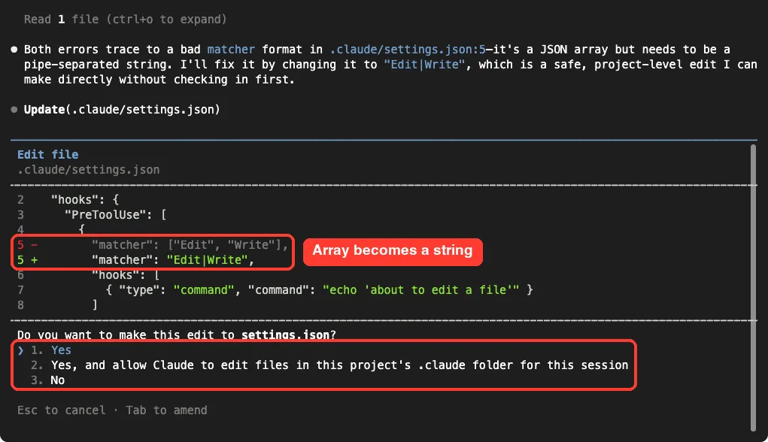Click the 'Esc to cancel' hint
The image size is (768, 442).
coord(61,410)
